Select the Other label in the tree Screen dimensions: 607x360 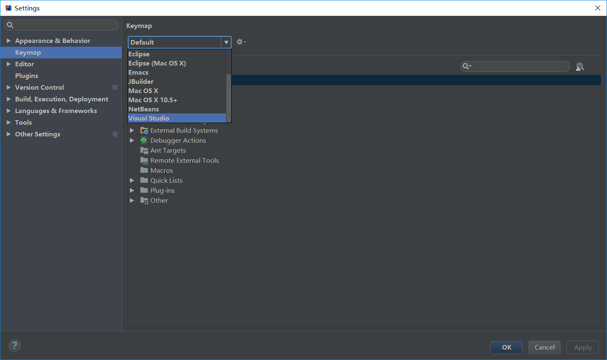(159, 201)
